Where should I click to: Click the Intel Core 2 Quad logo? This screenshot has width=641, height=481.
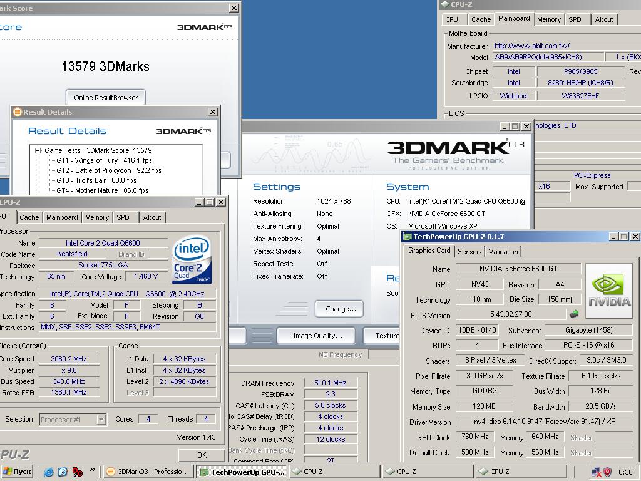(x=192, y=259)
